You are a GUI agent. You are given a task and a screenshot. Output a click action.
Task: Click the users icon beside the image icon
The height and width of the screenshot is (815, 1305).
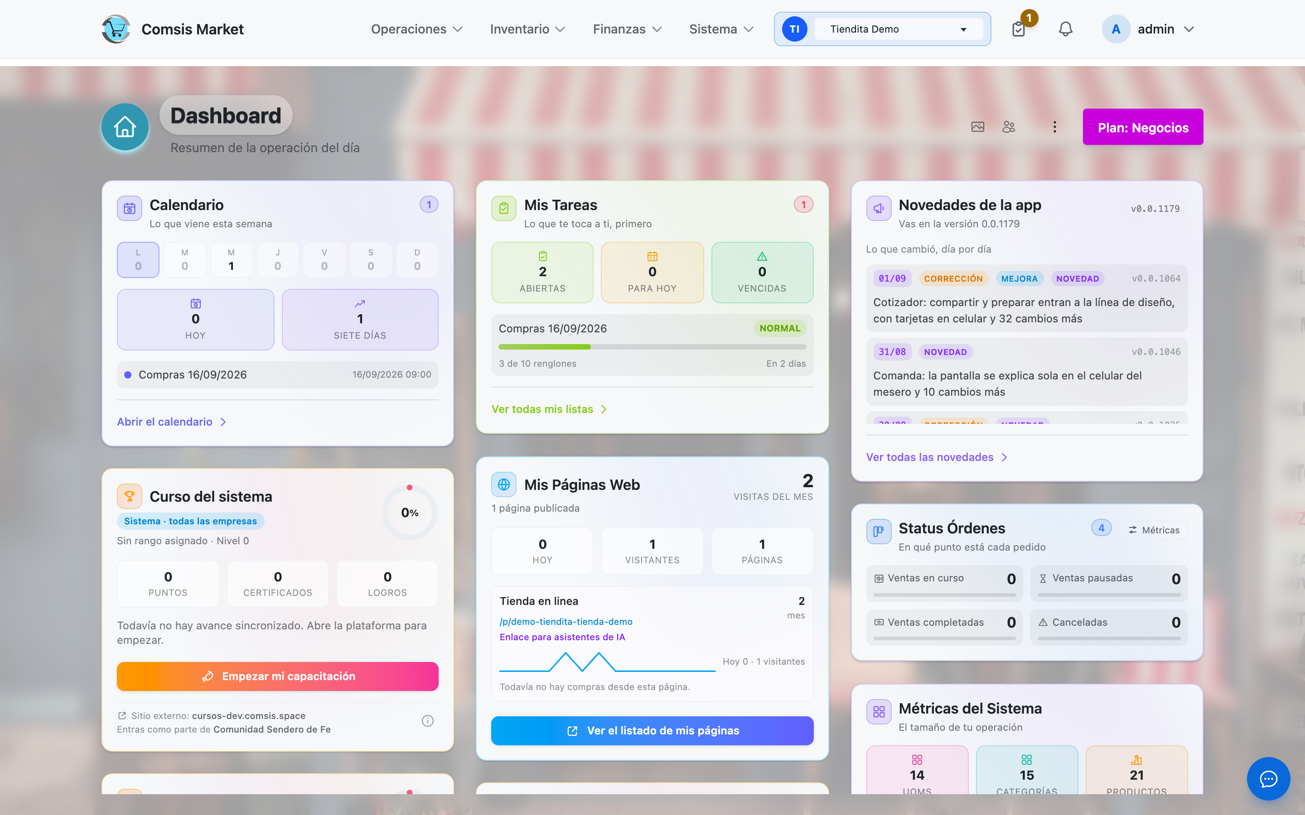point(1009,127)
